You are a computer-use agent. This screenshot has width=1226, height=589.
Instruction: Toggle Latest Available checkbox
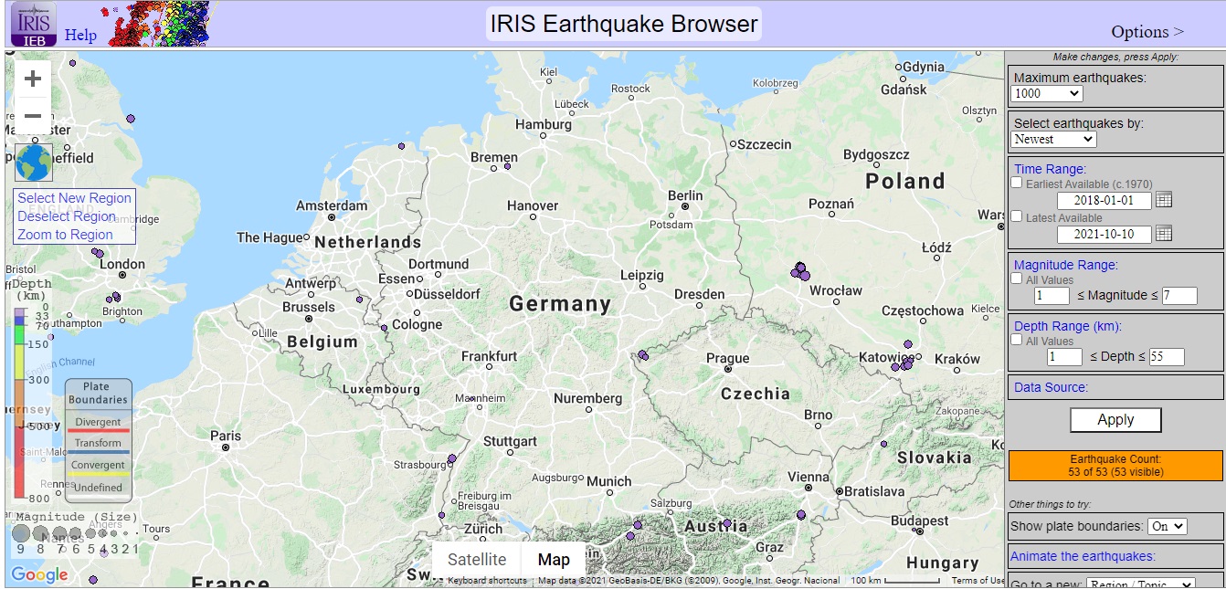click(1017, 216)
